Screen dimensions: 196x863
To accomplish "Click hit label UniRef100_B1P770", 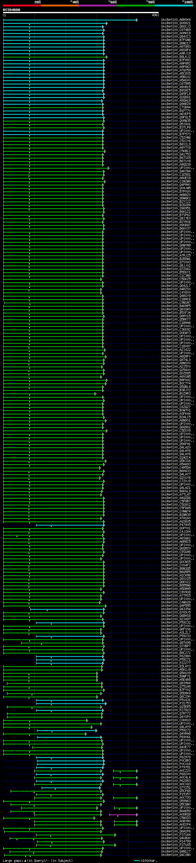I will coord(175,111).
